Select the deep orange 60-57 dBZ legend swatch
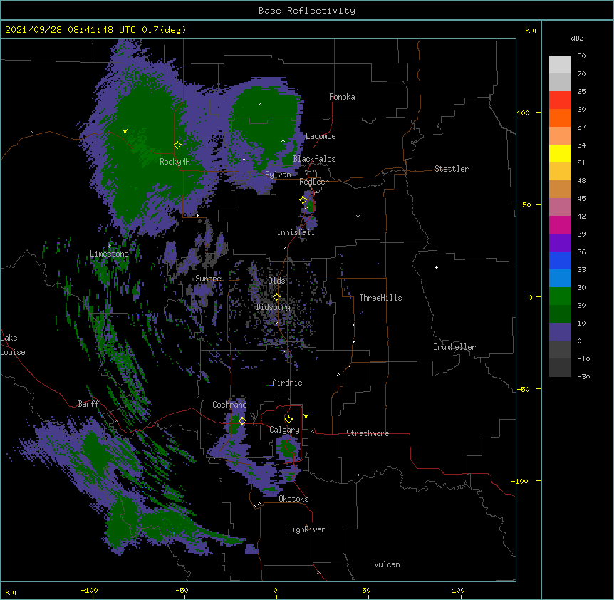The image size is (614, 600). pyautogui.click(x=560, y=118)
